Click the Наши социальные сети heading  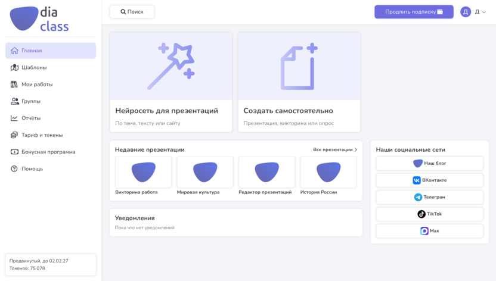pyautogui.click(x=410, y=149)
